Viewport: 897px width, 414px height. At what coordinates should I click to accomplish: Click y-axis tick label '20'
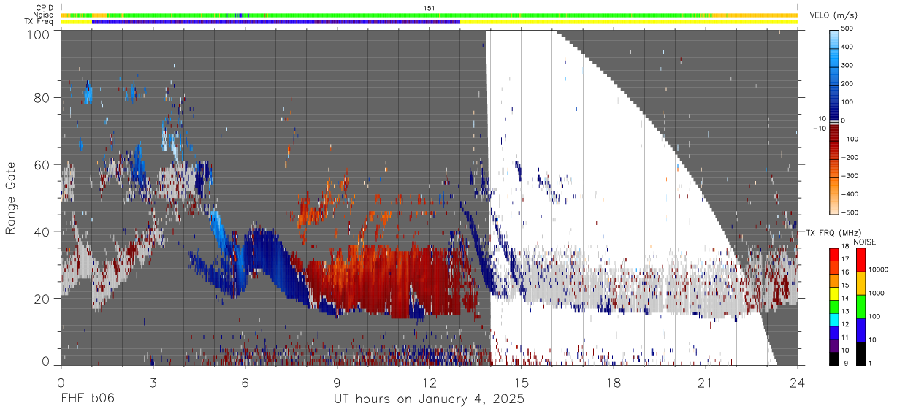[x=43, y=299]
